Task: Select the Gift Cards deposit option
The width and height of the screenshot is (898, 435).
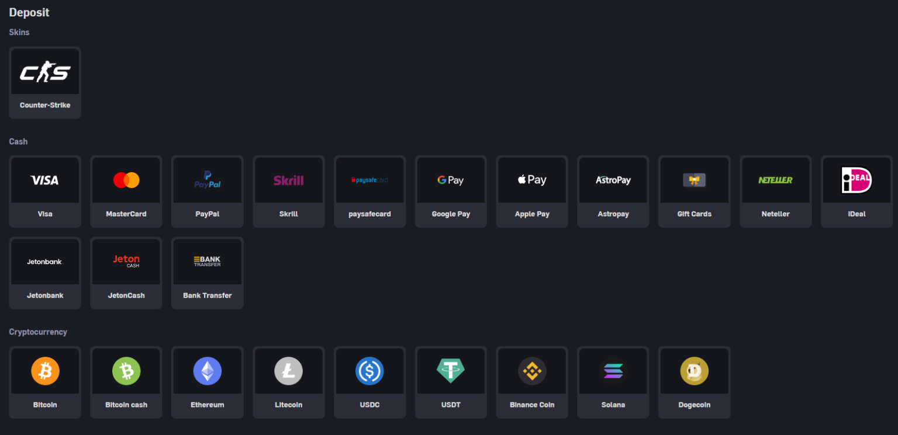Action: pos(695,192)
